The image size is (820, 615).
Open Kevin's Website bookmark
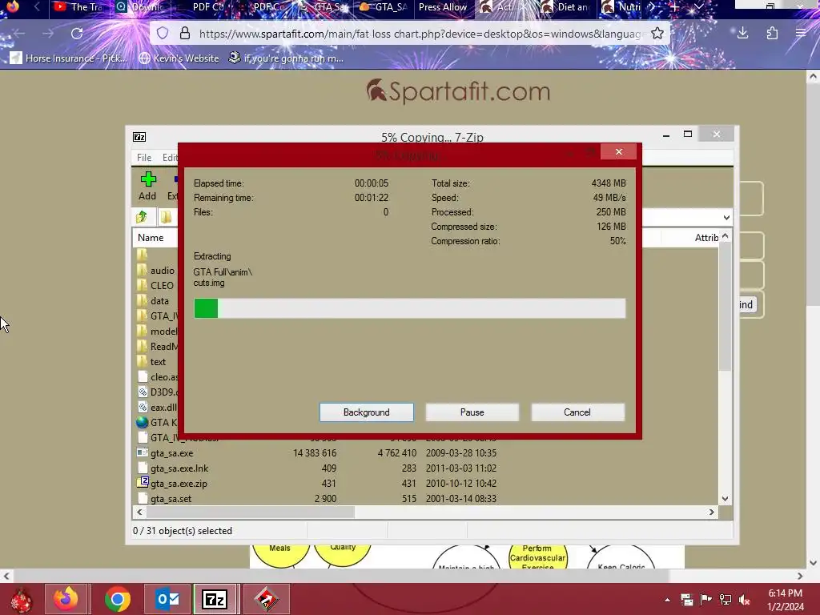coord(179,58)
